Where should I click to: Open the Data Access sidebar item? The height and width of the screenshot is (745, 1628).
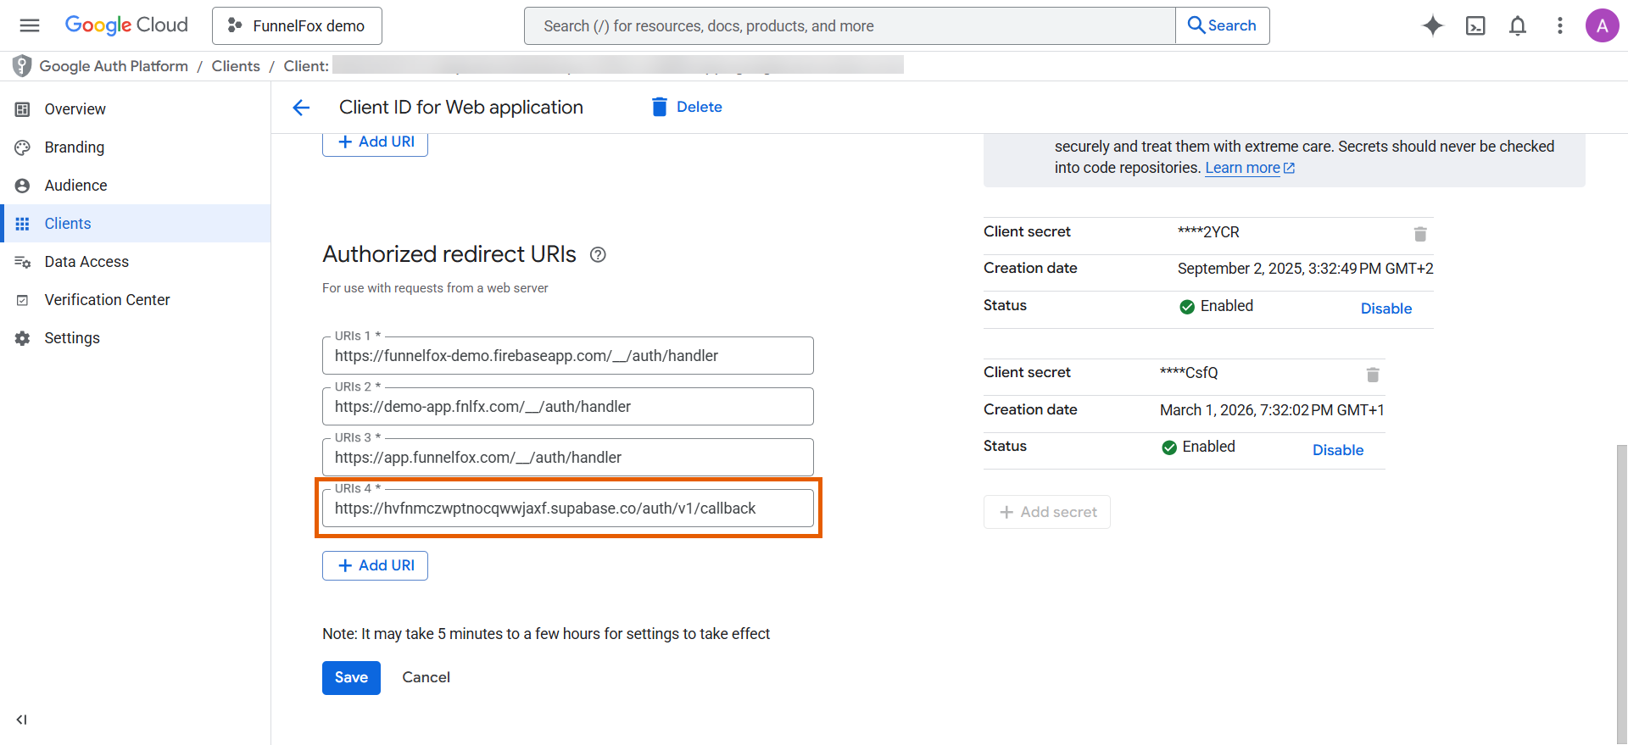(136, 261)
